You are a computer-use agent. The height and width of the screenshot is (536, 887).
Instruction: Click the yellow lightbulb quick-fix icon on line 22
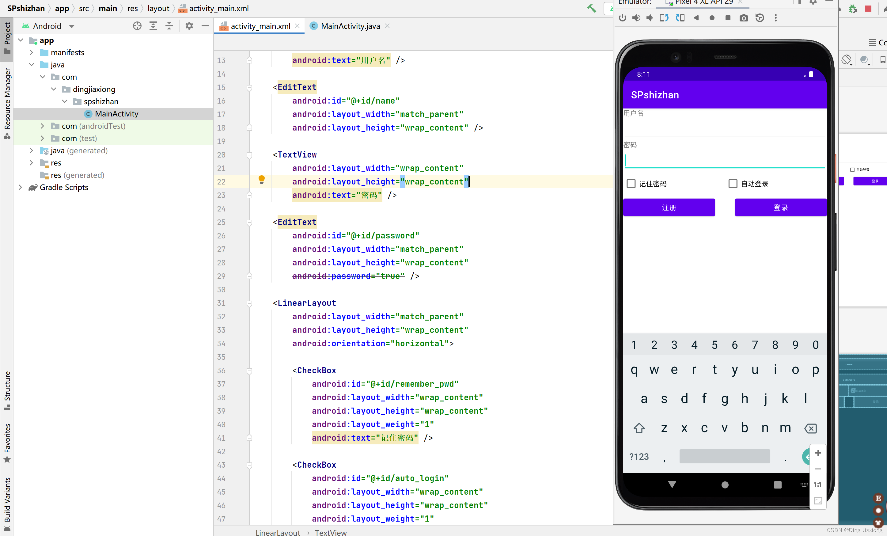[262, 180]
